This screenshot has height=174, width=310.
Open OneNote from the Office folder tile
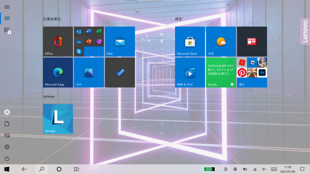(x=99, y=42)
